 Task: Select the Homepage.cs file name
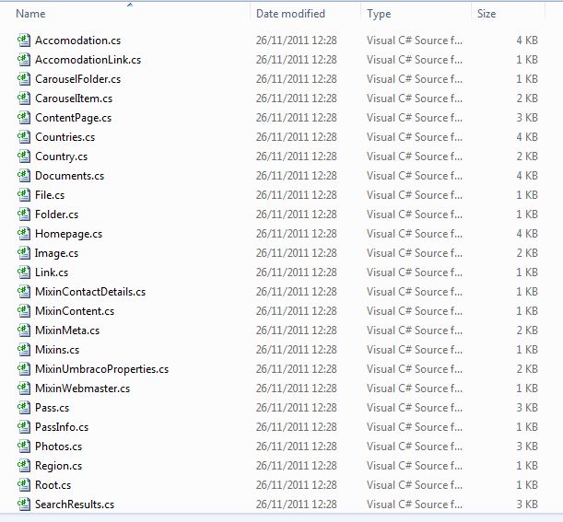[68, 234]
